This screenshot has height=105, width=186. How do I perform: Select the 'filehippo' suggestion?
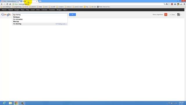coord(40,17)
